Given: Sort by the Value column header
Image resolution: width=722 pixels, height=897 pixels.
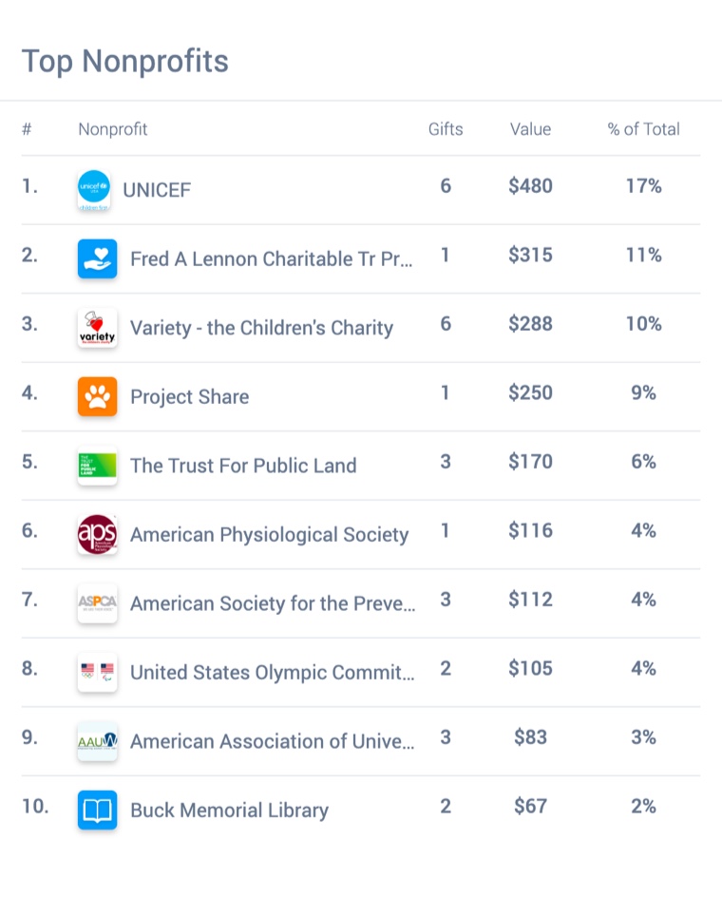Looking at the screenshot, I should point(530,129).
